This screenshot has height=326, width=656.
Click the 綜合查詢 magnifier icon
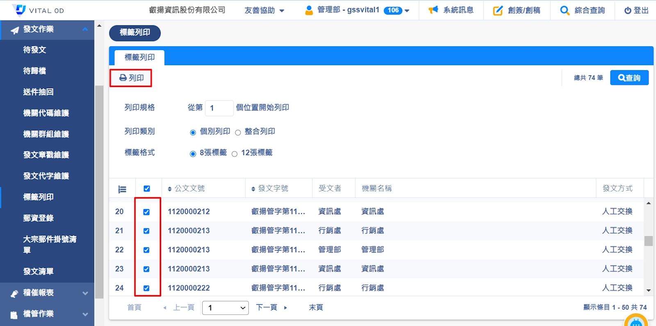(x=565, y=11)
